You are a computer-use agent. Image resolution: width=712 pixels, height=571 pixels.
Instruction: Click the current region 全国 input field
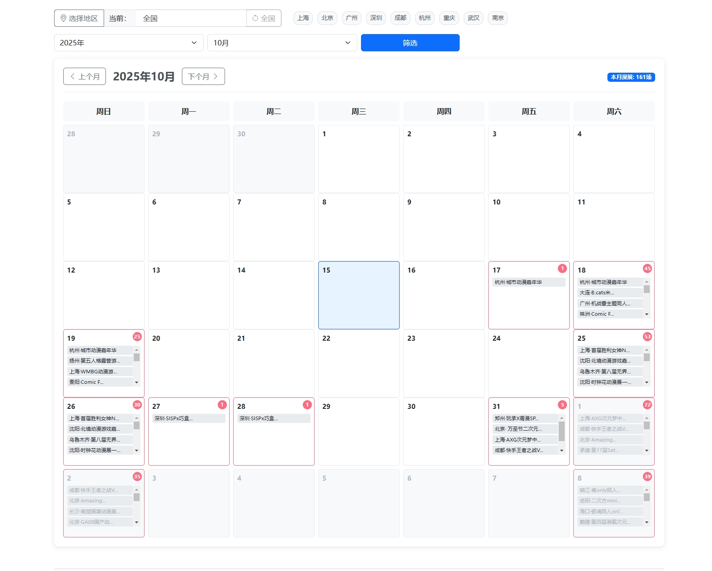tap(191, 18)
